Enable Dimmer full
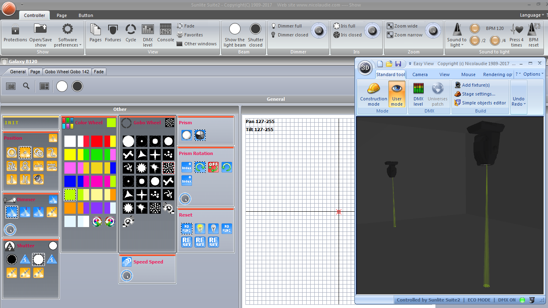Image resolution: width=548 pixels, height=308 pixels. click(286, 26)
